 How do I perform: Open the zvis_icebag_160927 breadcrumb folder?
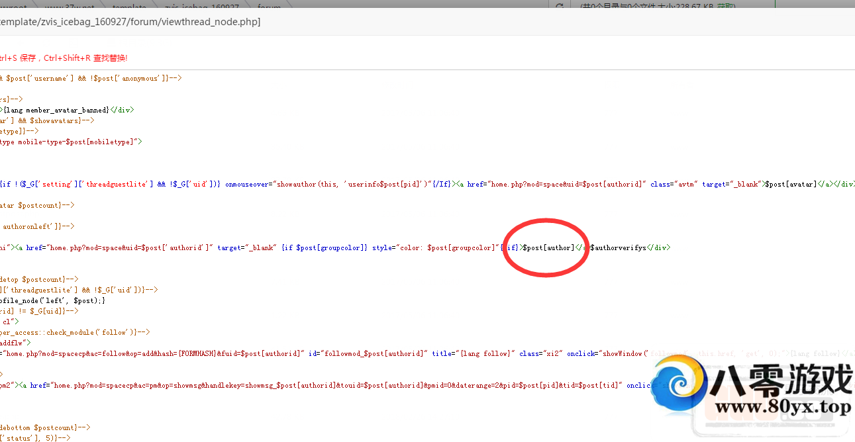click(202, 7)
